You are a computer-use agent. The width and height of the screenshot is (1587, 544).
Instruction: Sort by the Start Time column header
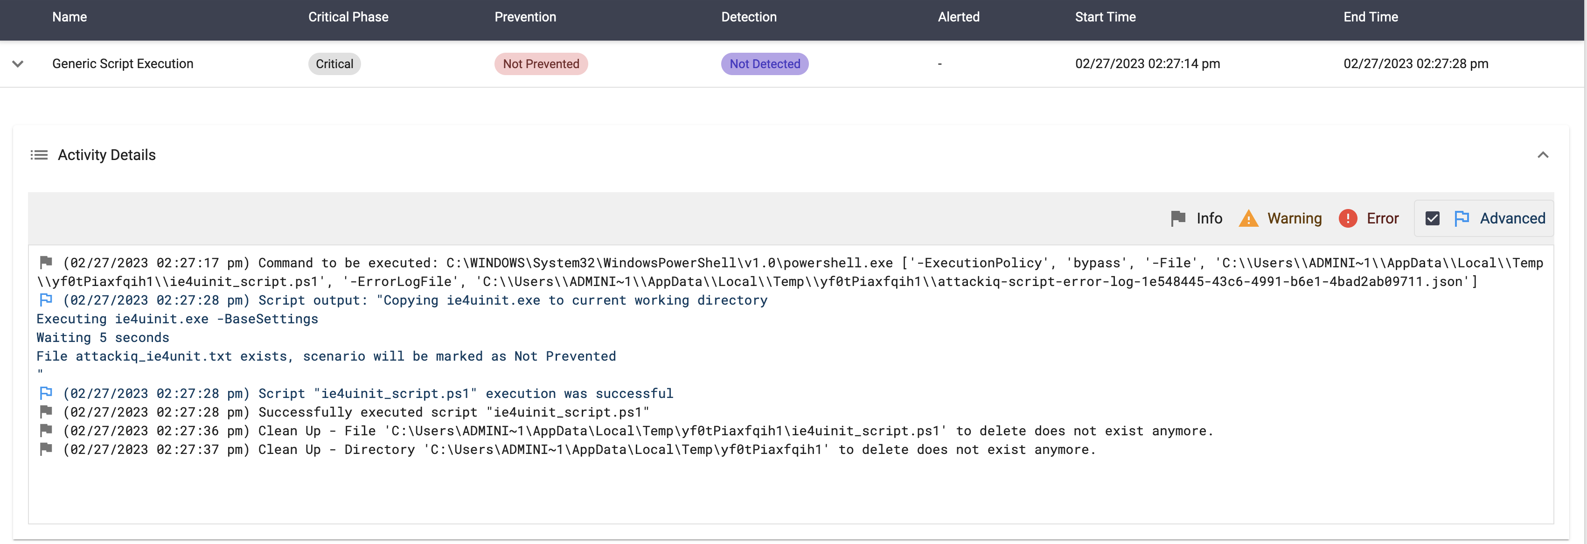1105,17
